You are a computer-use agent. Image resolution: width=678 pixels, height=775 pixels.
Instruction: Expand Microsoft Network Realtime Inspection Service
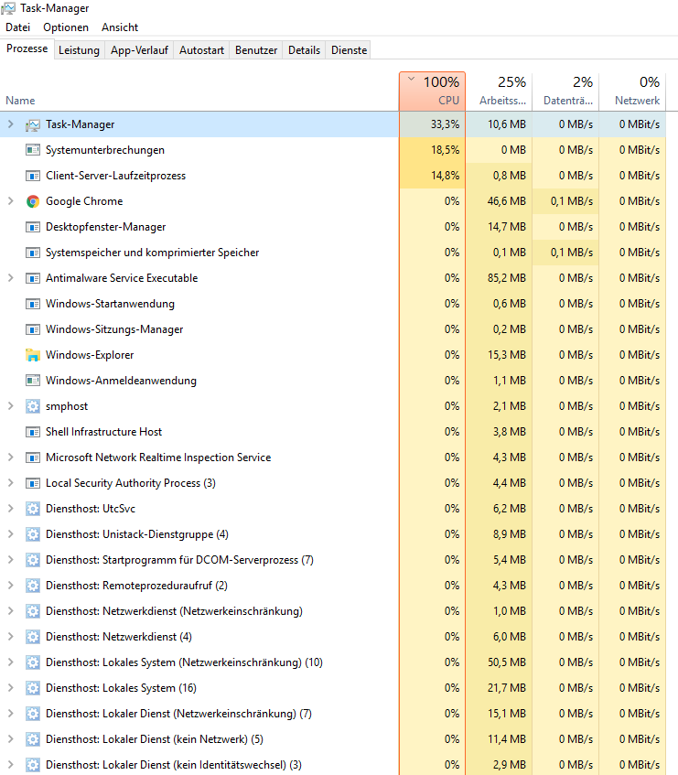pos(10,457)
